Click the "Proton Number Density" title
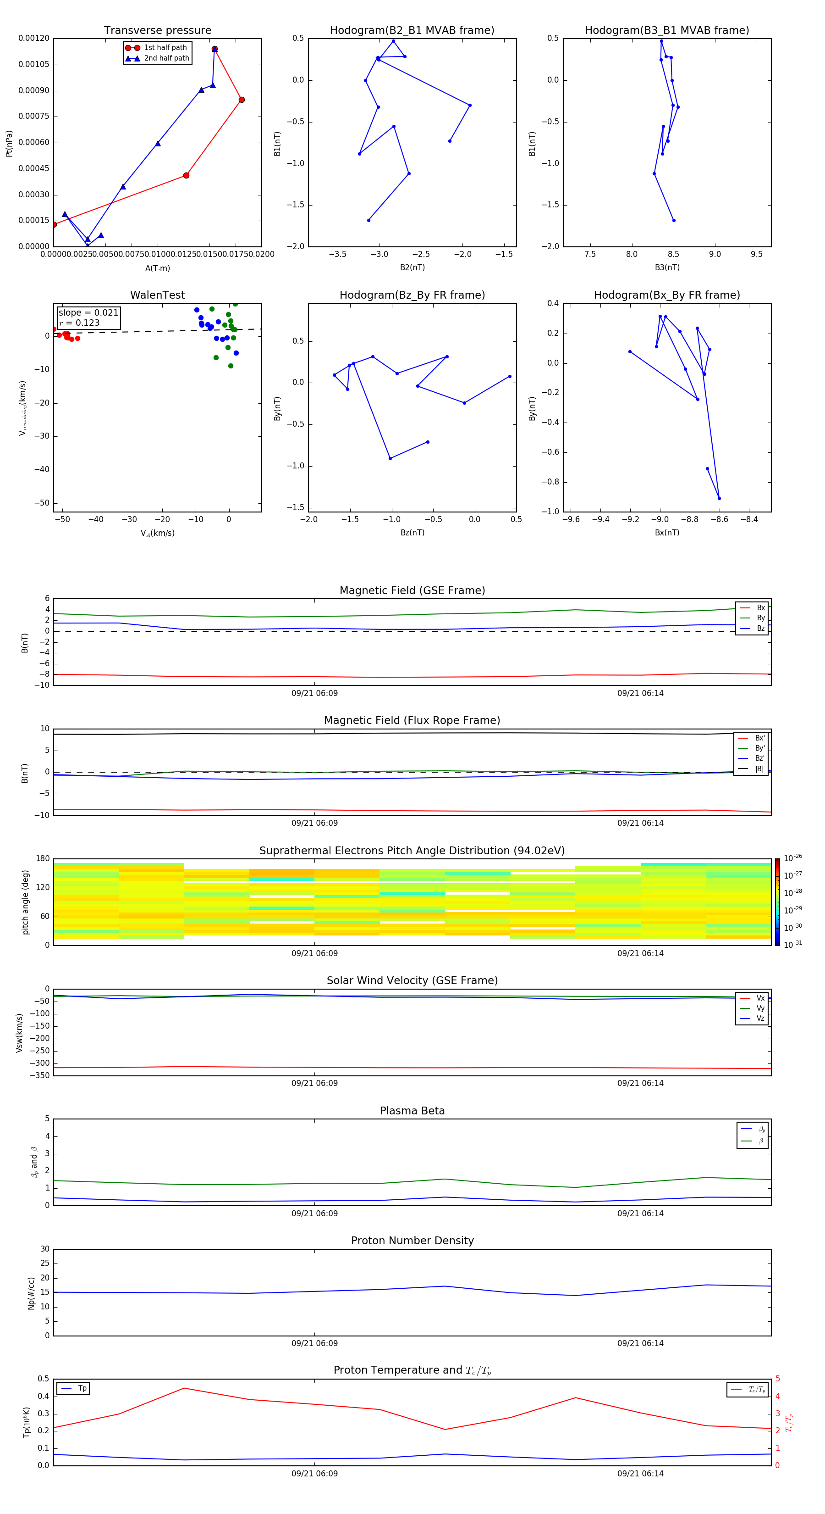 click(412, 1241)
